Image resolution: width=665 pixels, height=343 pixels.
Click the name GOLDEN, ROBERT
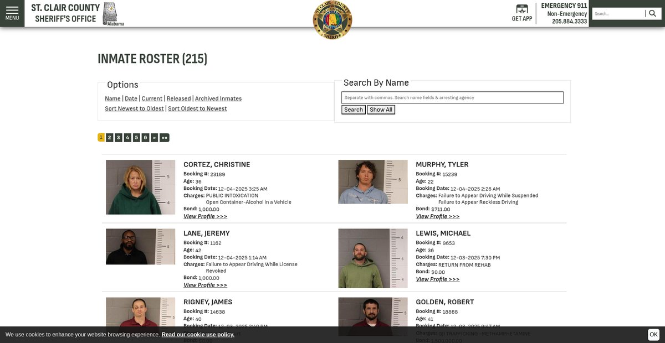point(445,302)
